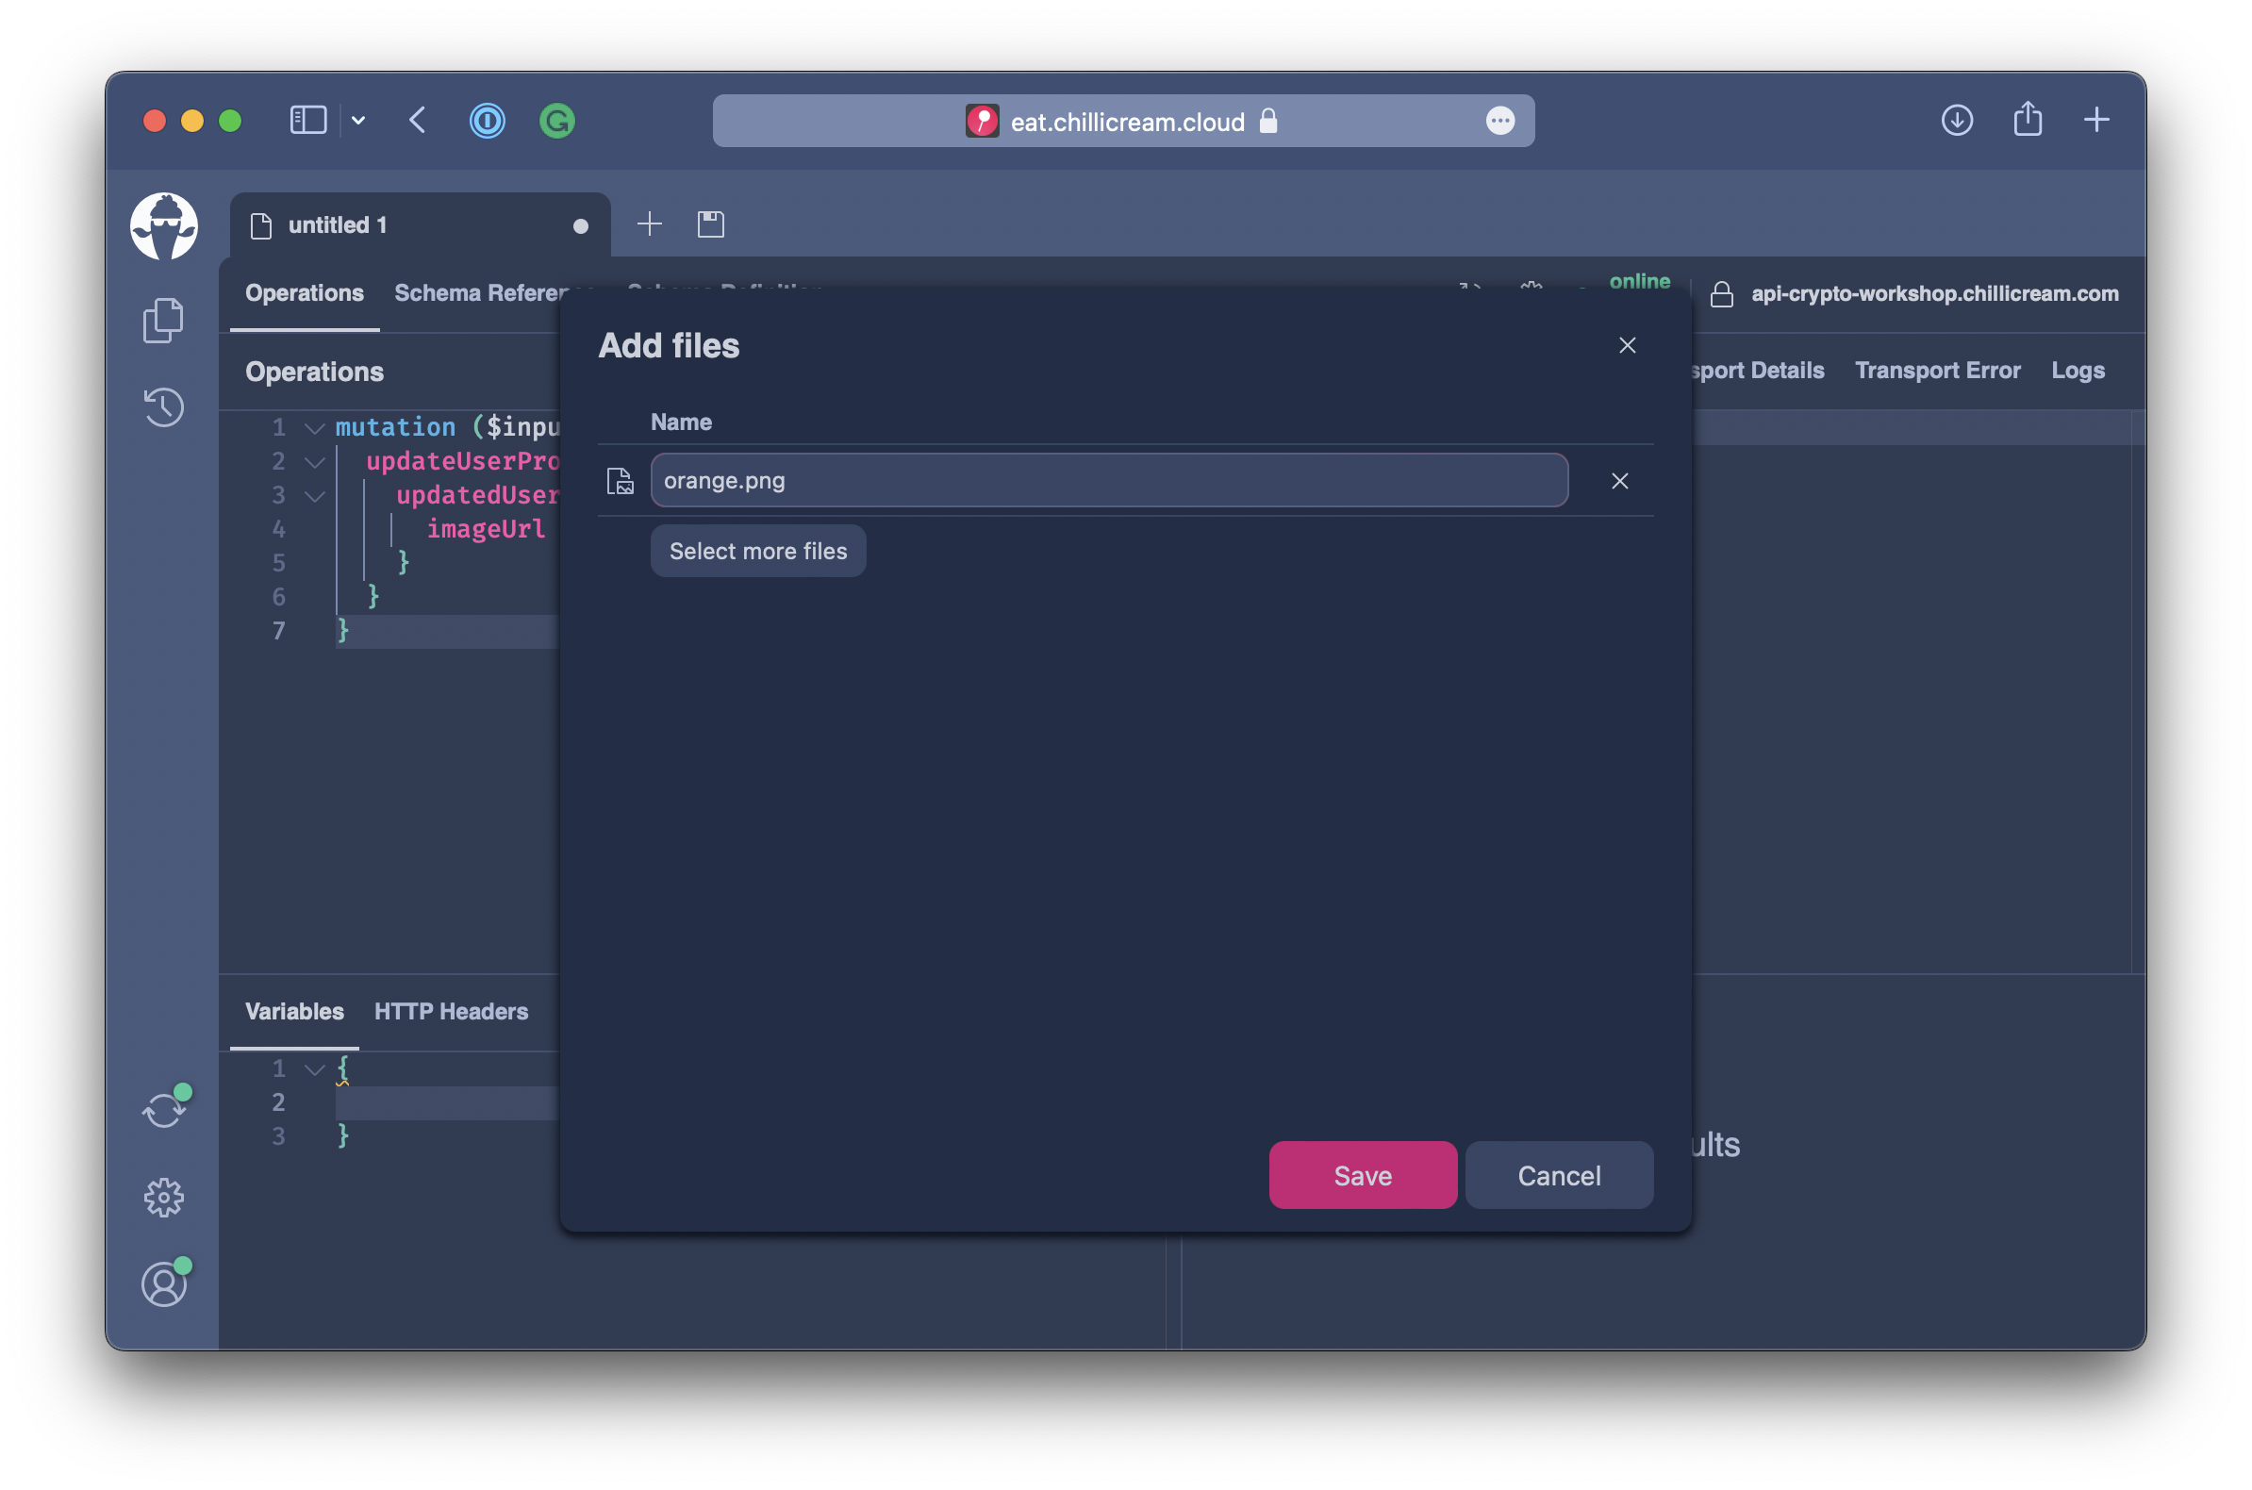Click the user profile icon with badge

coord(163,1283)
